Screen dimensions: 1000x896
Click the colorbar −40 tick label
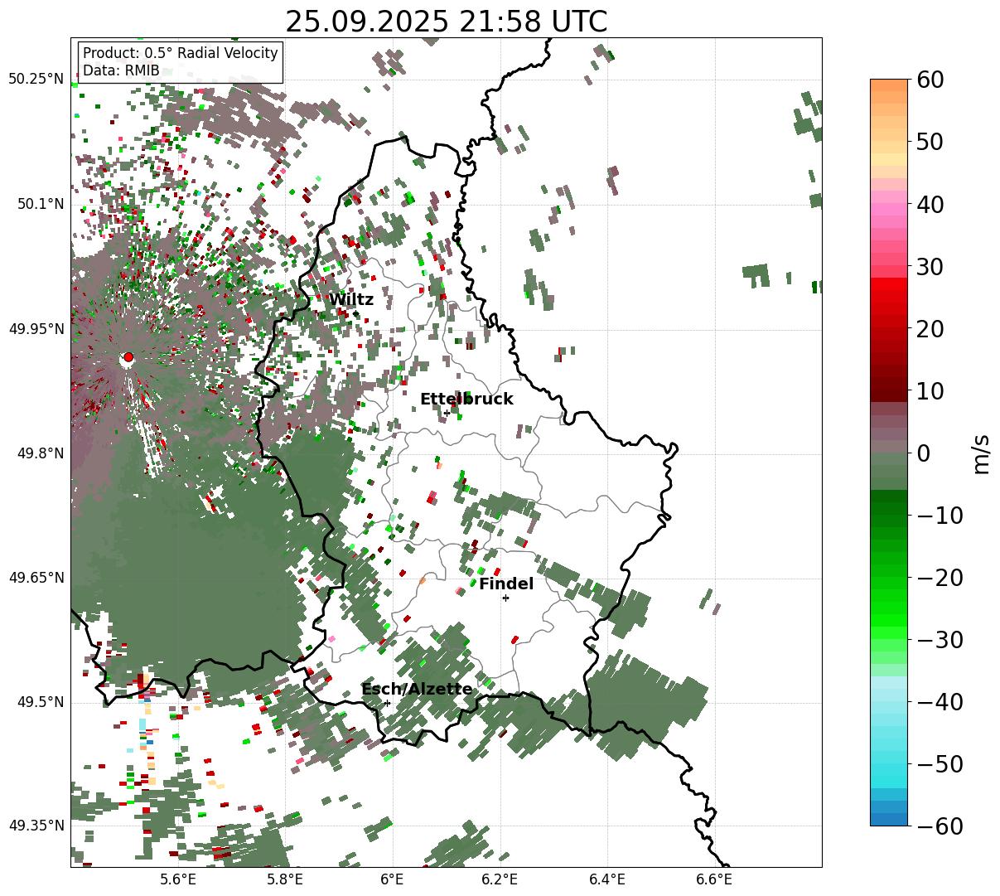pyautogui.click(x=939, y=701)
